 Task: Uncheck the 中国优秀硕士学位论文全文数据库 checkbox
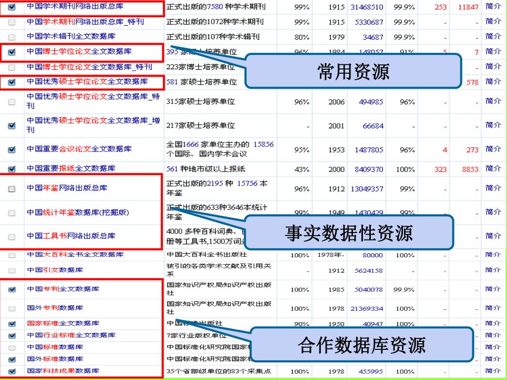coord(12,82)
